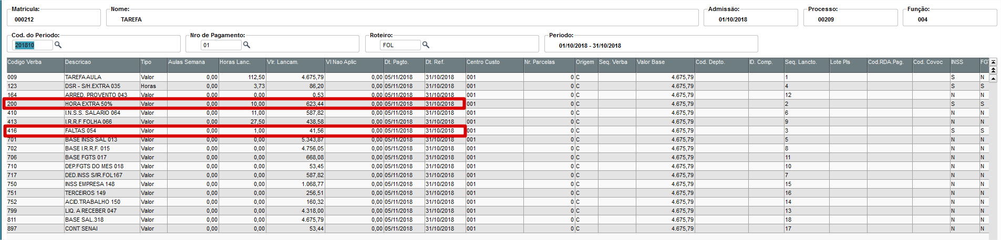Click magnifier next to Nro de Pagamento
The image size is (1001, 240).
click(246, 45)
